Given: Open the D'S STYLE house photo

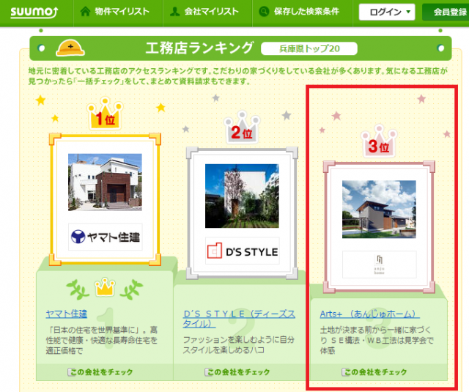Looking at the screenshot, I should 242,196.
